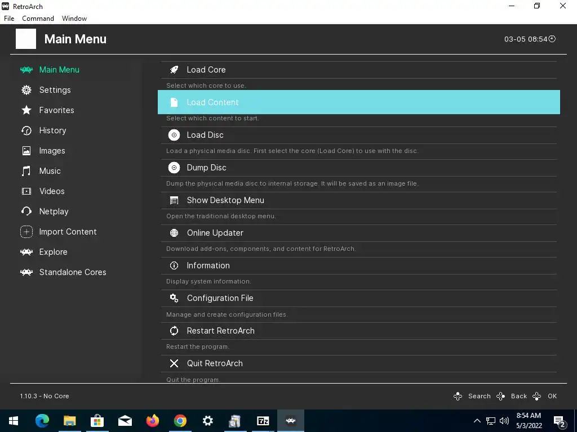Click the OK control in footer
This screenshot has height=432, width=577.
coord(545,396)
